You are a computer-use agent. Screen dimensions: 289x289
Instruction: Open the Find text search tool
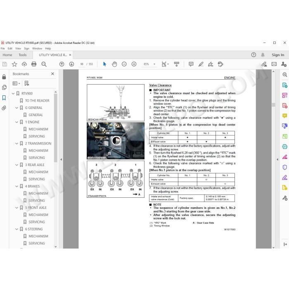click(x=44, y=64)
